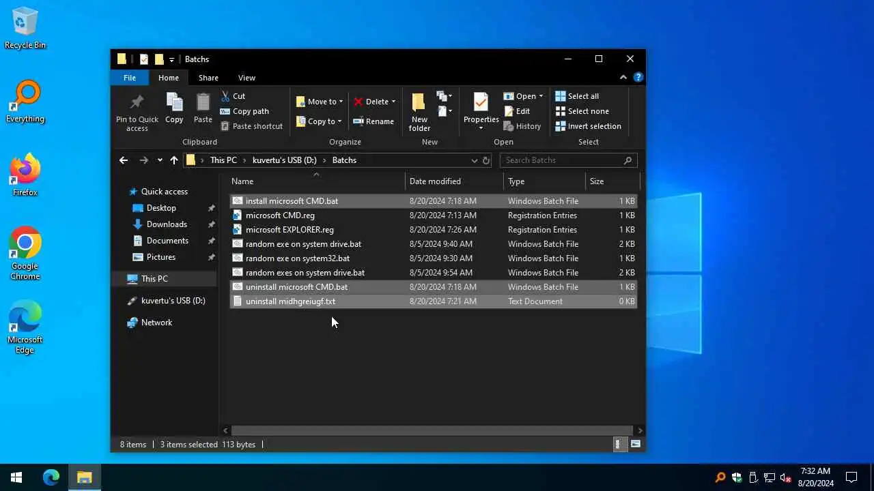Expand address bar previous locations dropdown
874x491 pixels.
[x=475, y=160]
